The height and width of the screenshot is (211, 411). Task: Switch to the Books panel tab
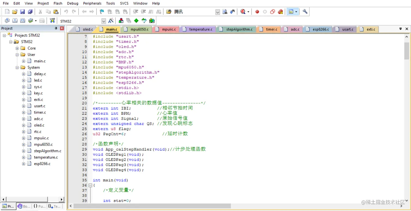[24, 206]
